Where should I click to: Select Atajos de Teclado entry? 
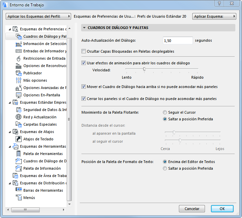coord(38,139)
